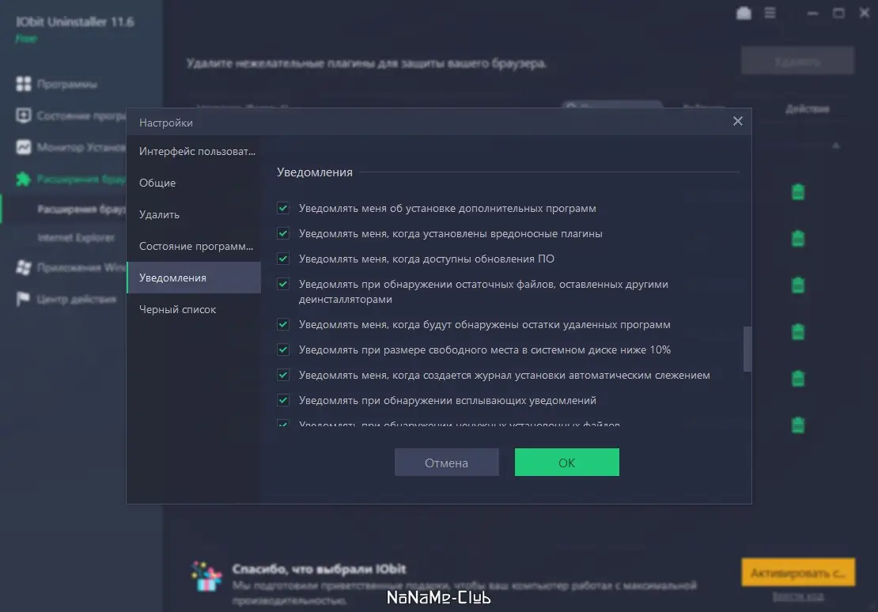Confirm settings with OK button
The height and width of the screenshot is (612, 878).
(566, 463)
